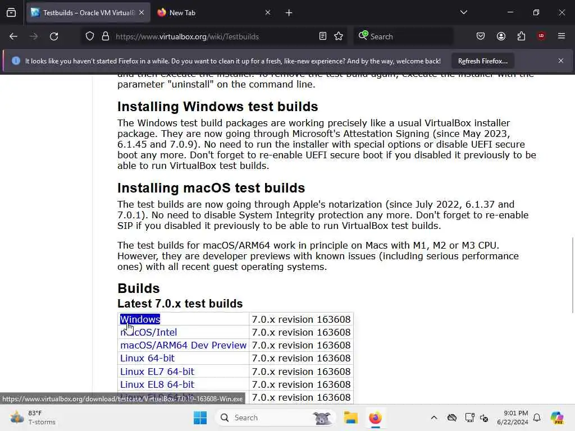Open the Windows Start menu
This screenshot has height=431, width=575.
200,418
